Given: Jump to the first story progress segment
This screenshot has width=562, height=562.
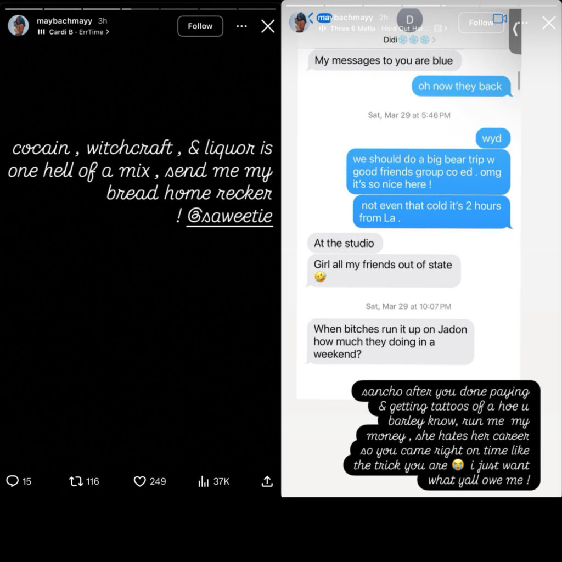Looking at the screenshot, I should pyautogui.click(x=24, y=9).
